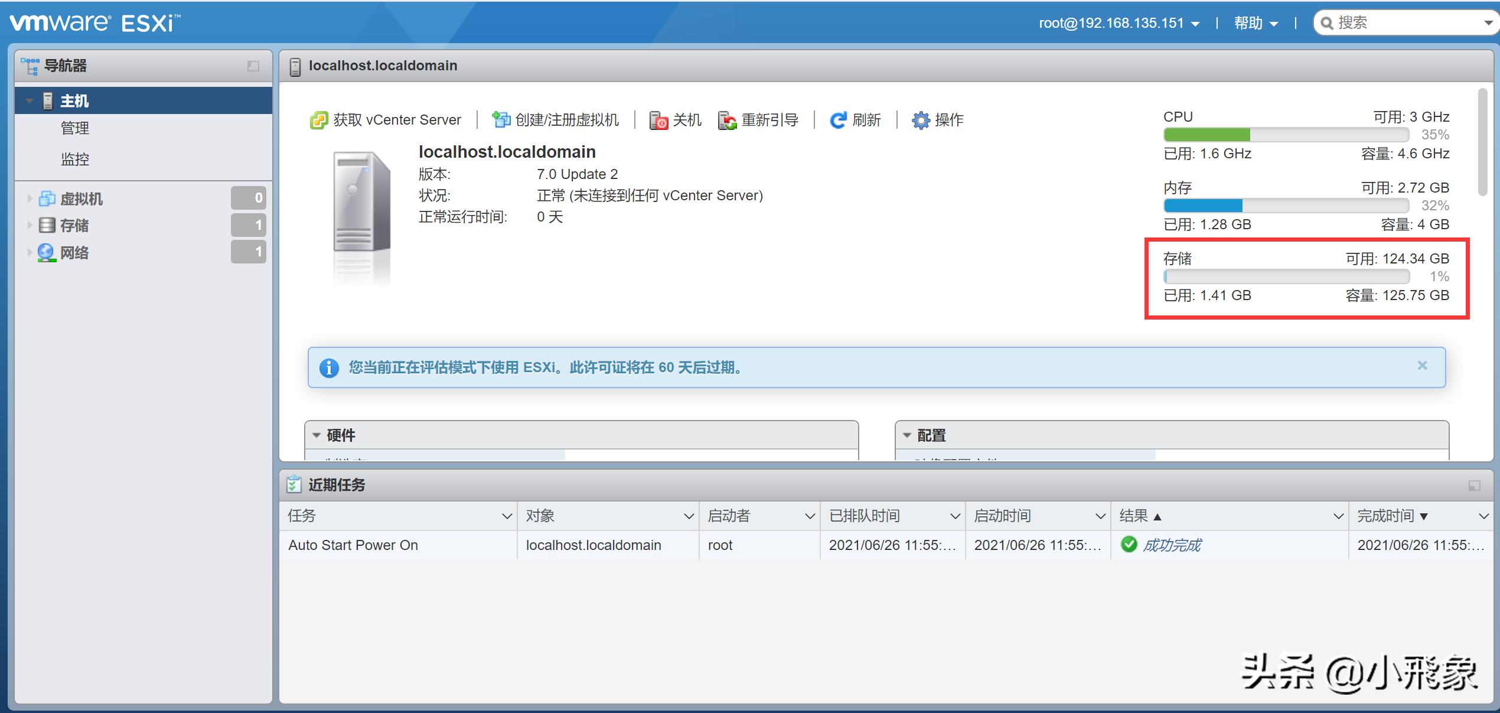Open the 任务 column filter dropdown
The image size is (1500, 713).
[x=507, y=516]
